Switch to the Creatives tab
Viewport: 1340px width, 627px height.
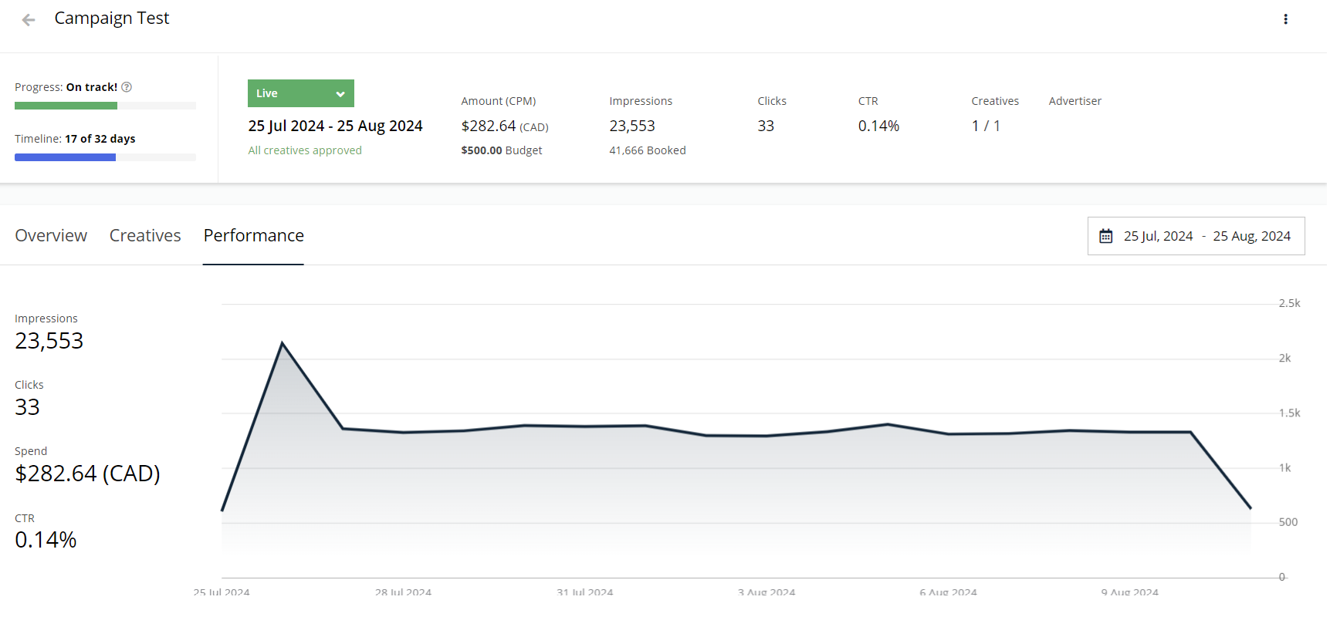147,238
